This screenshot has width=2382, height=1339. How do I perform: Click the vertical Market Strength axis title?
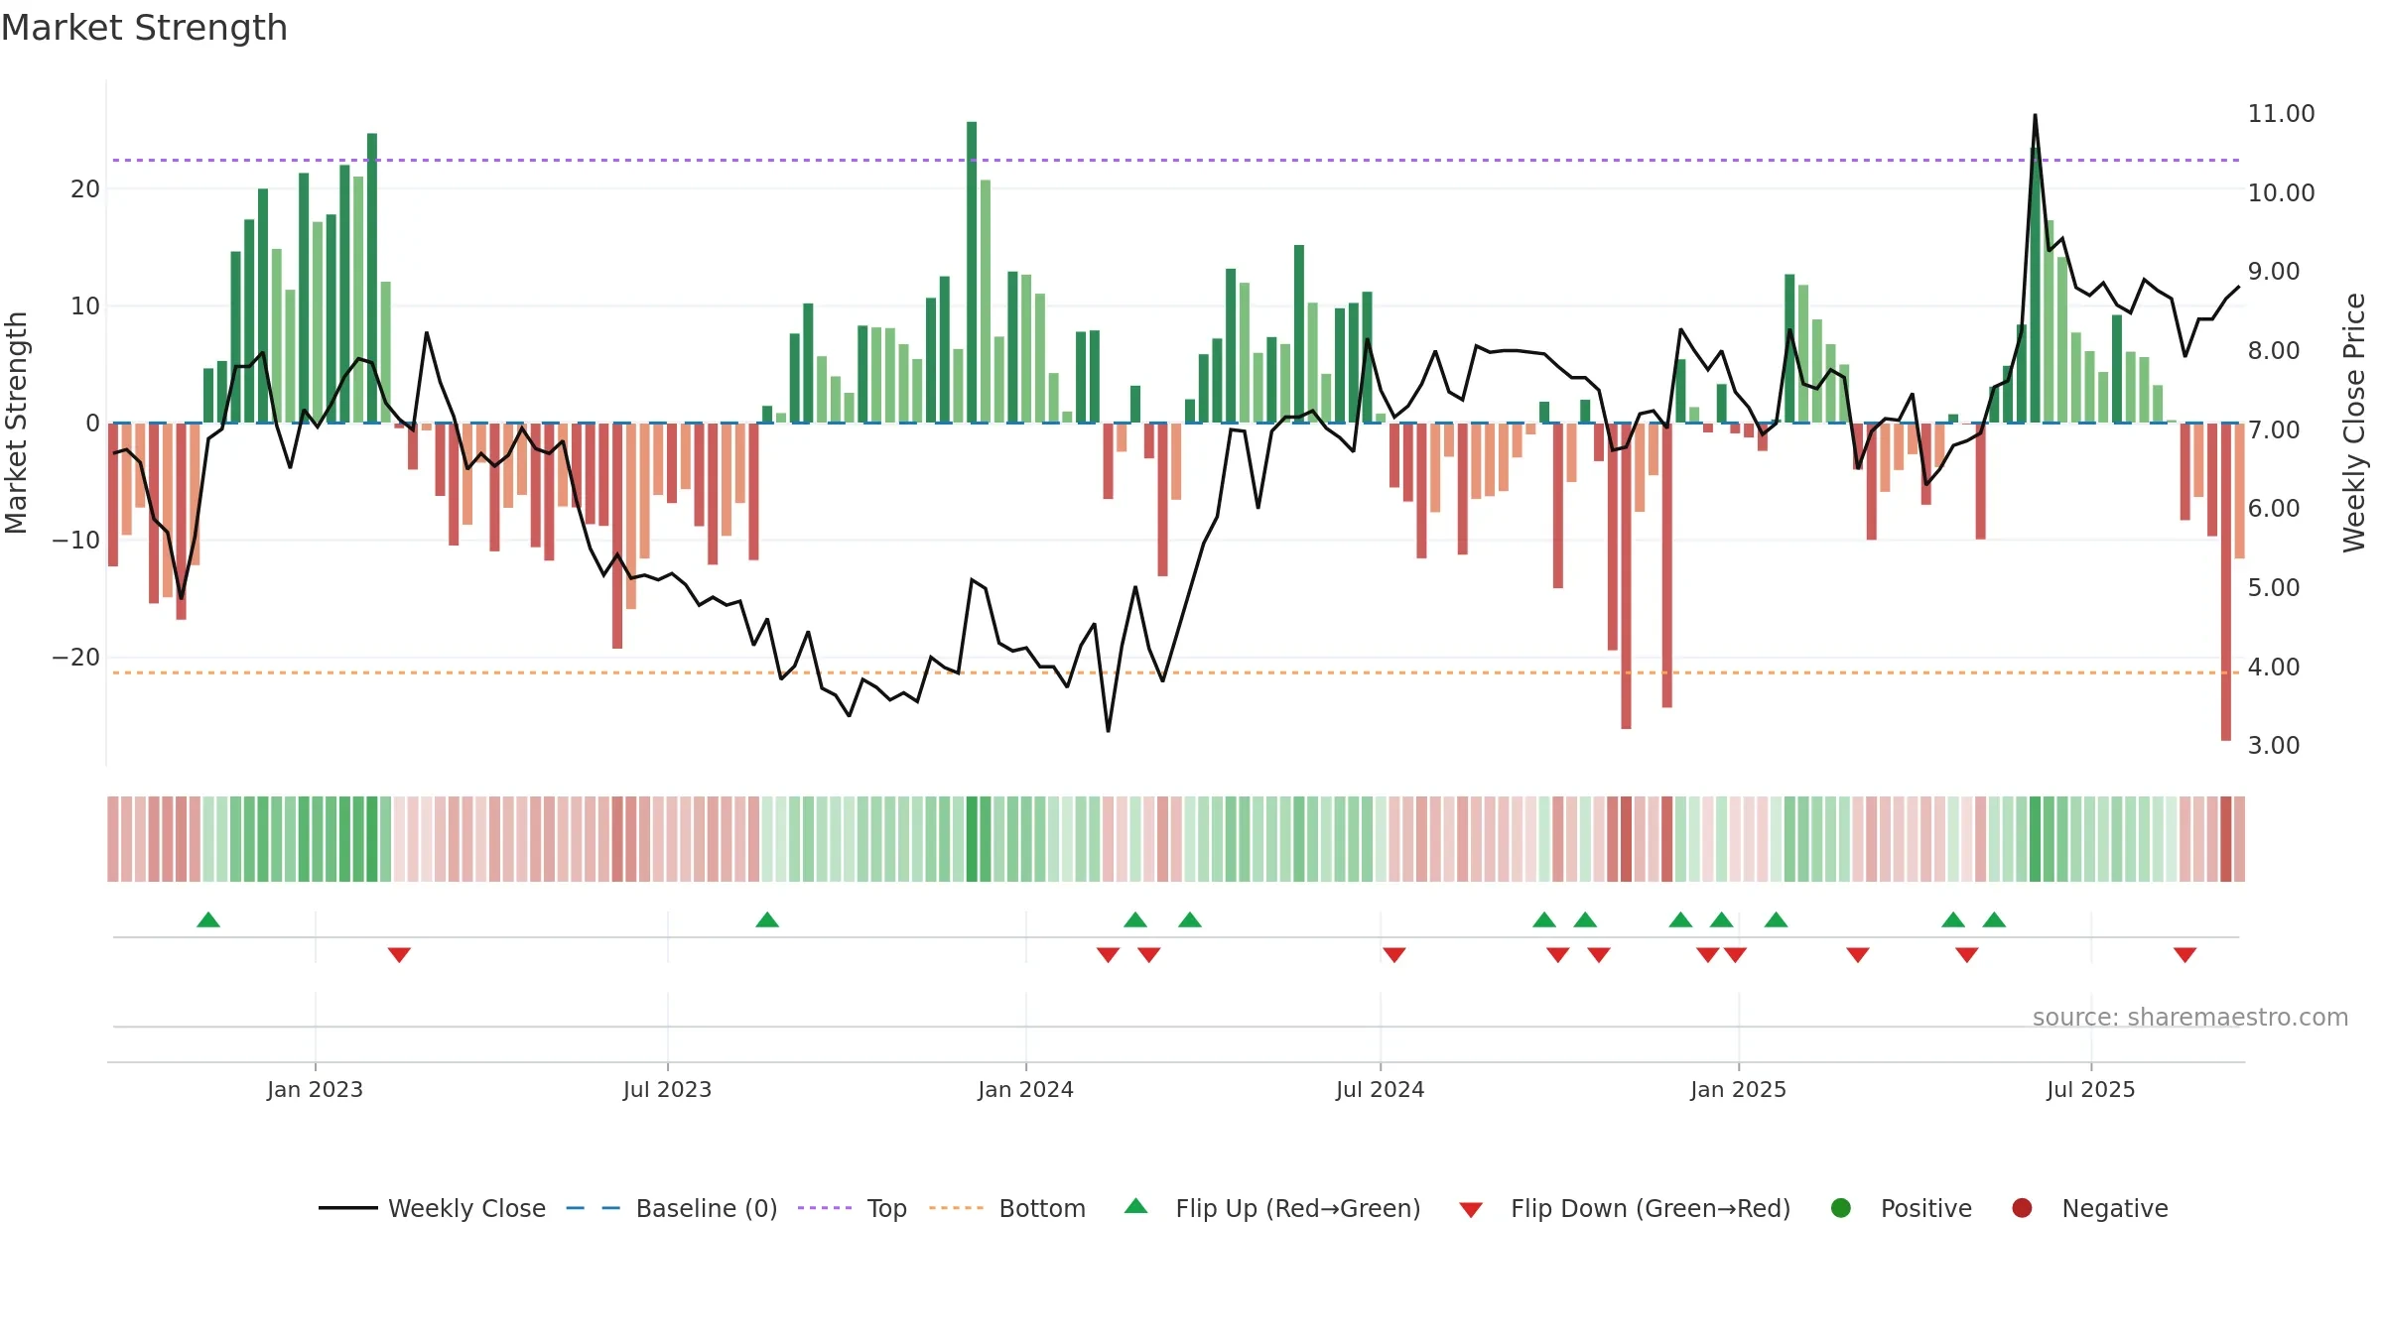(16, 423)
